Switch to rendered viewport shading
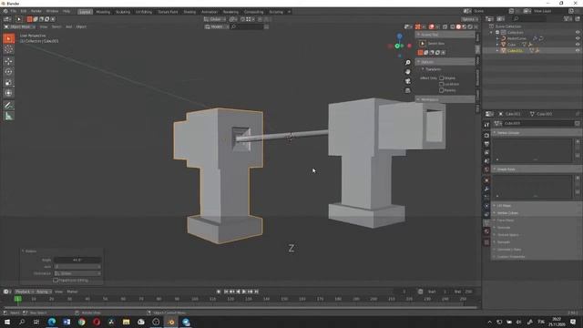This screenshot has width=583, height=328. tap(470, 26)
